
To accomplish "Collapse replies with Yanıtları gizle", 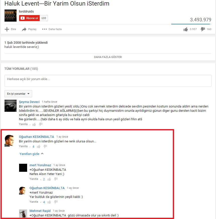I will [31, 154].
